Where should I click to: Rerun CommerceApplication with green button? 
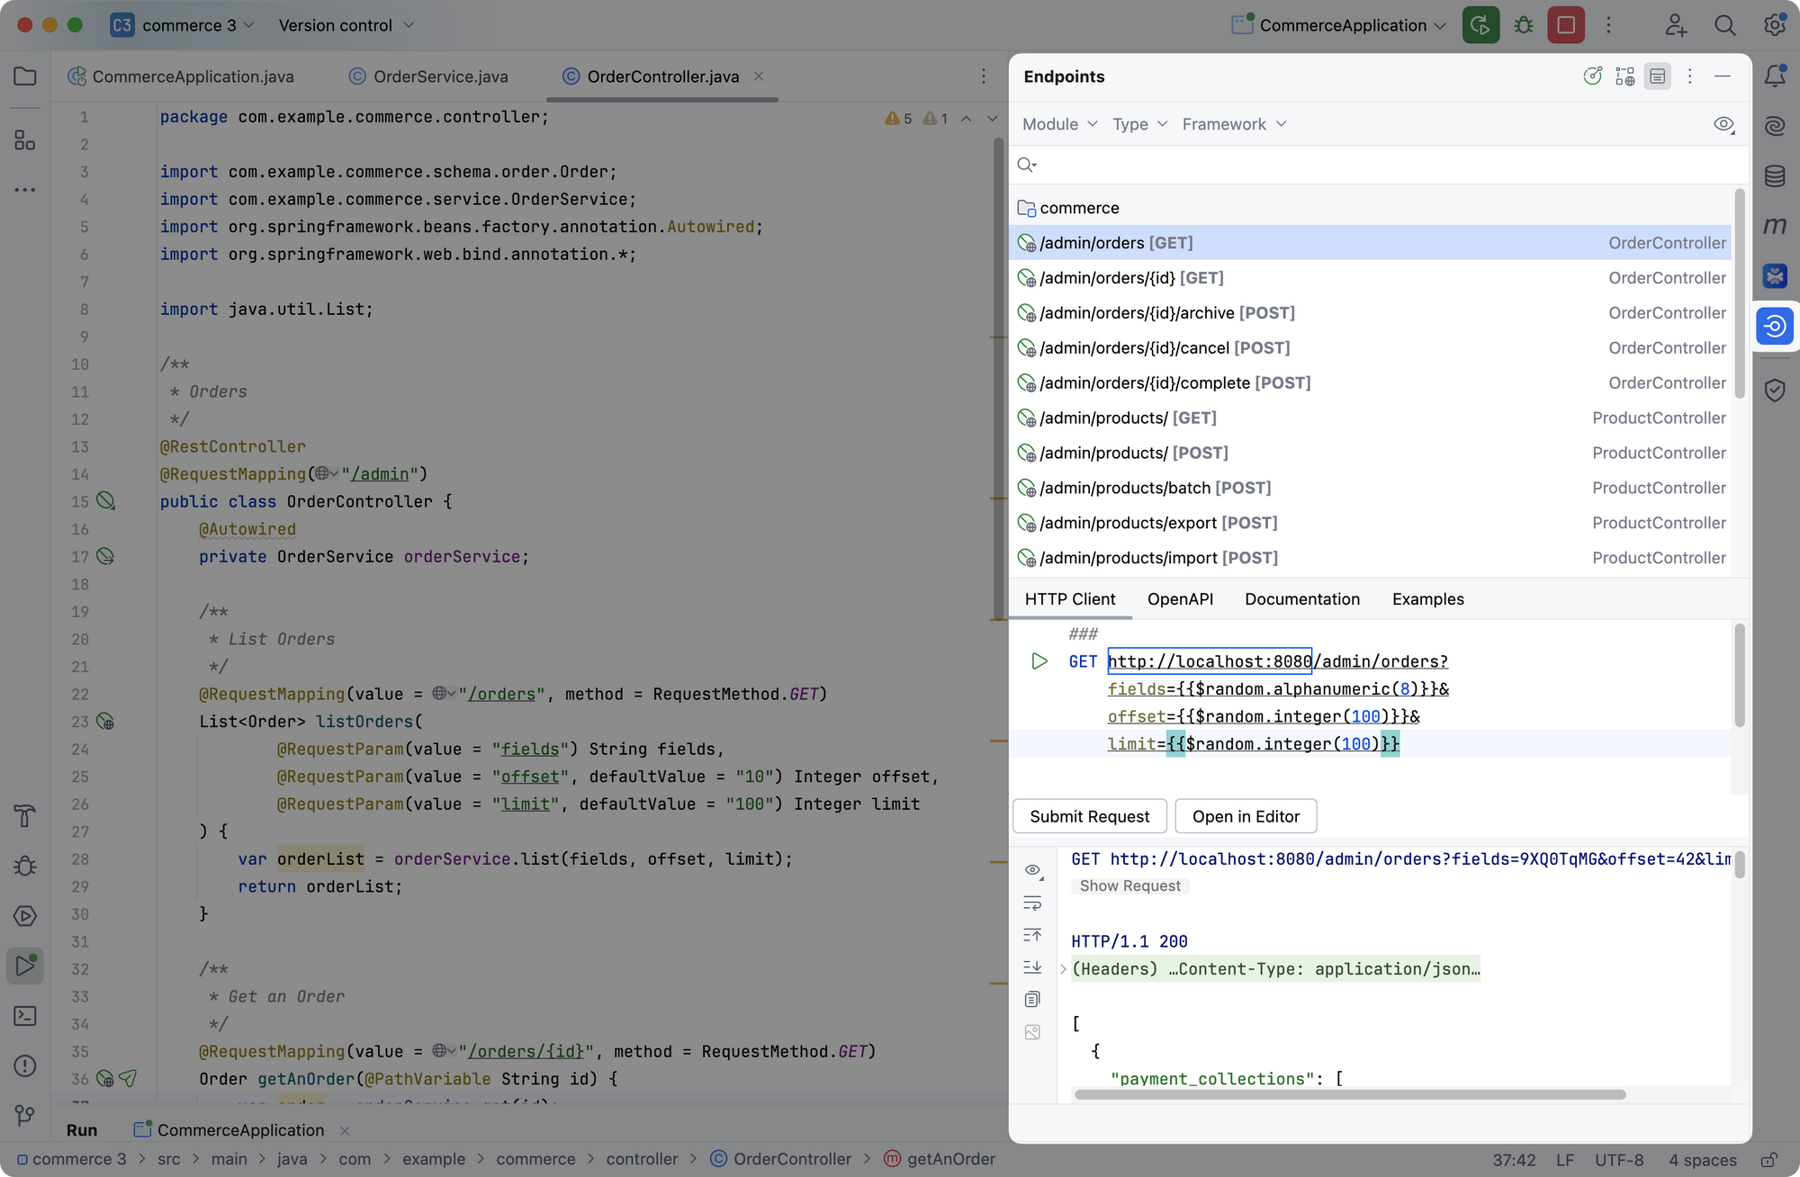(x=1480, y=25)
